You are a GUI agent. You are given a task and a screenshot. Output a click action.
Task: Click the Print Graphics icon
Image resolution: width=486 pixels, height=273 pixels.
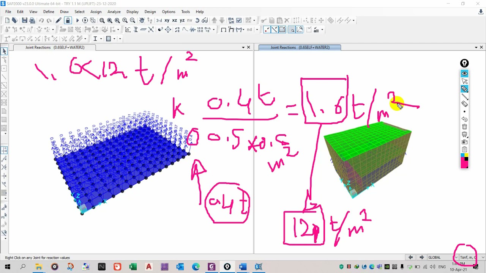[x=32, y=20]
